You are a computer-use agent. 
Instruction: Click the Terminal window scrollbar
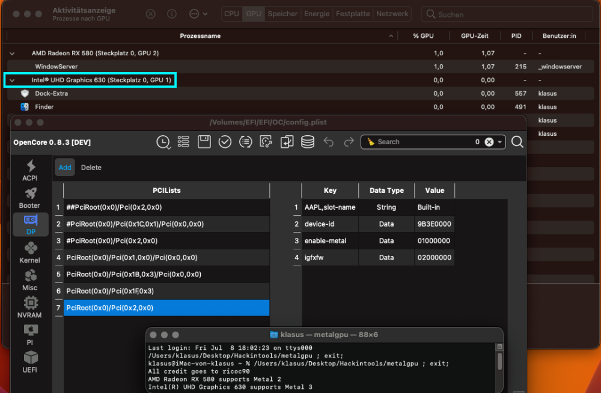499,361
